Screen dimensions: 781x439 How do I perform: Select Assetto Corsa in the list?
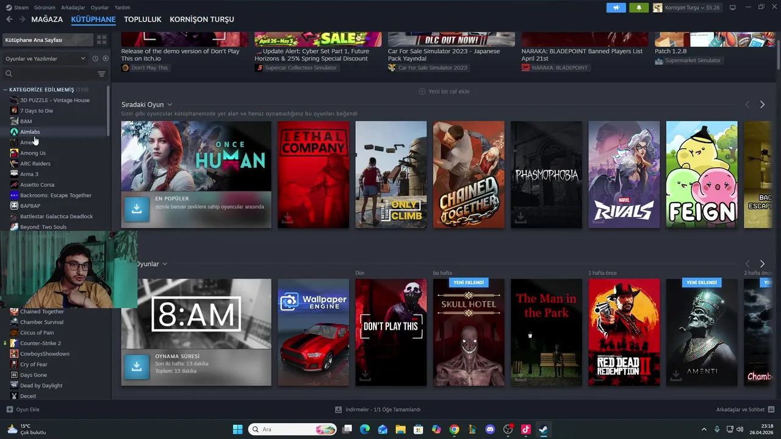[37, 185]
